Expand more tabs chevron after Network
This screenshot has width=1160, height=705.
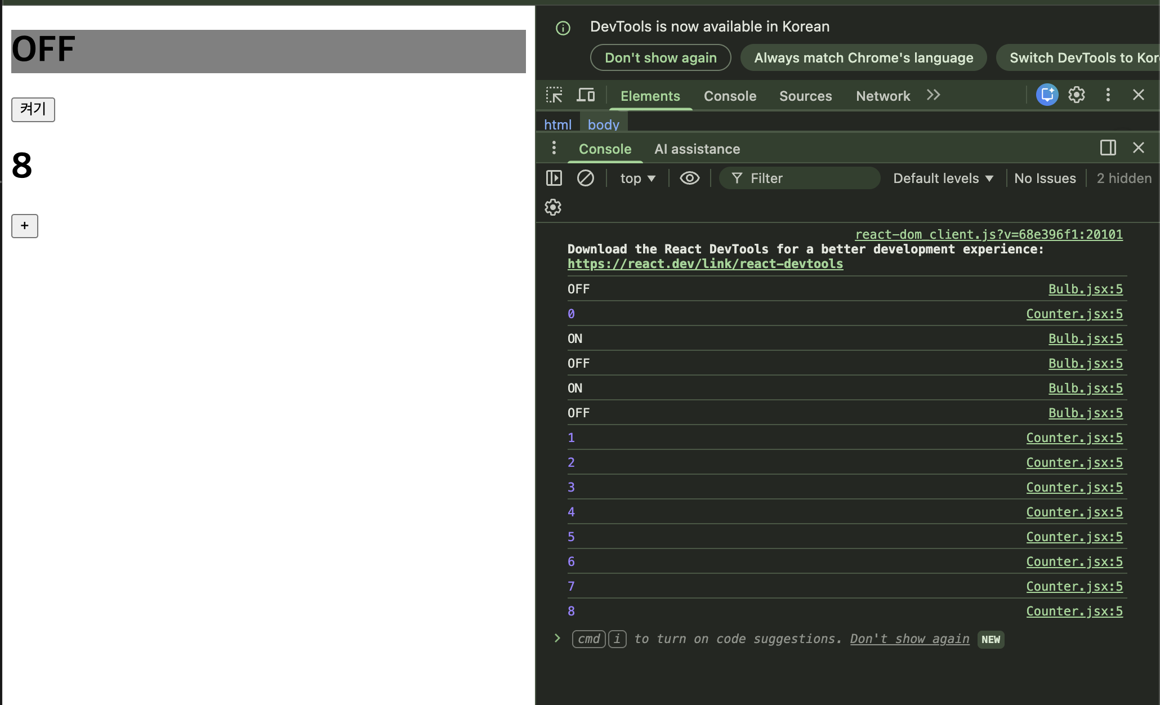pos(933,95)
